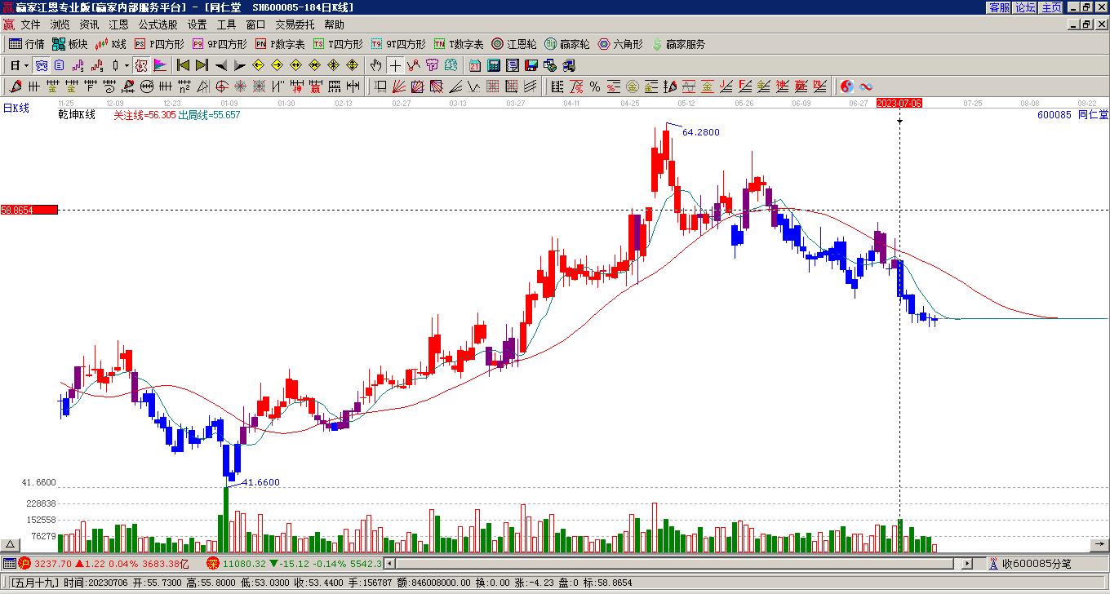The image size is (1110, 594).
Task: Open the 窗口 menu
Action: 255,24
